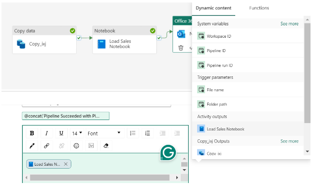Select the Copy data activity node

click(x=45, y=40)
